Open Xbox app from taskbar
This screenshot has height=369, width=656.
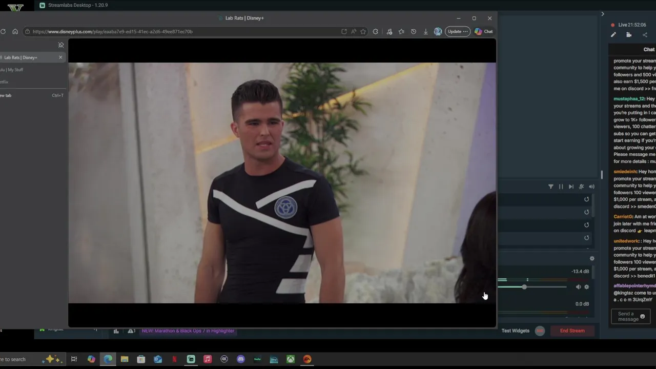(291, 359)
